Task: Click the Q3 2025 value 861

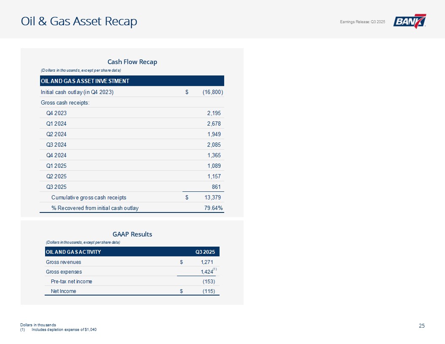Action: pyautogui.click(x=216, y=187)
